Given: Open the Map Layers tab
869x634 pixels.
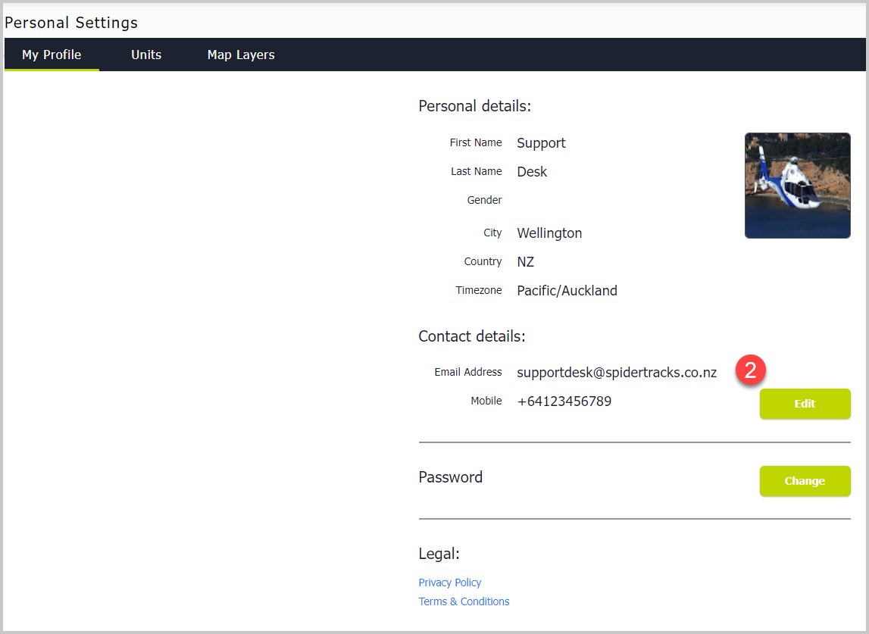Looking at the screenshot, I should tap(241, 55).
